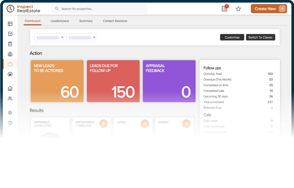Click the Overdue Total value 150

270,74
